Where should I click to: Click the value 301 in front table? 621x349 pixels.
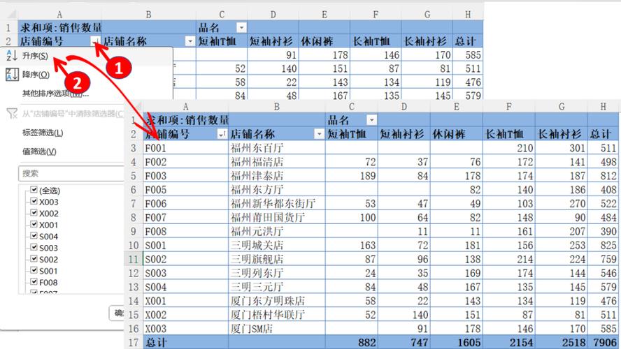click(x=562, y=148)
